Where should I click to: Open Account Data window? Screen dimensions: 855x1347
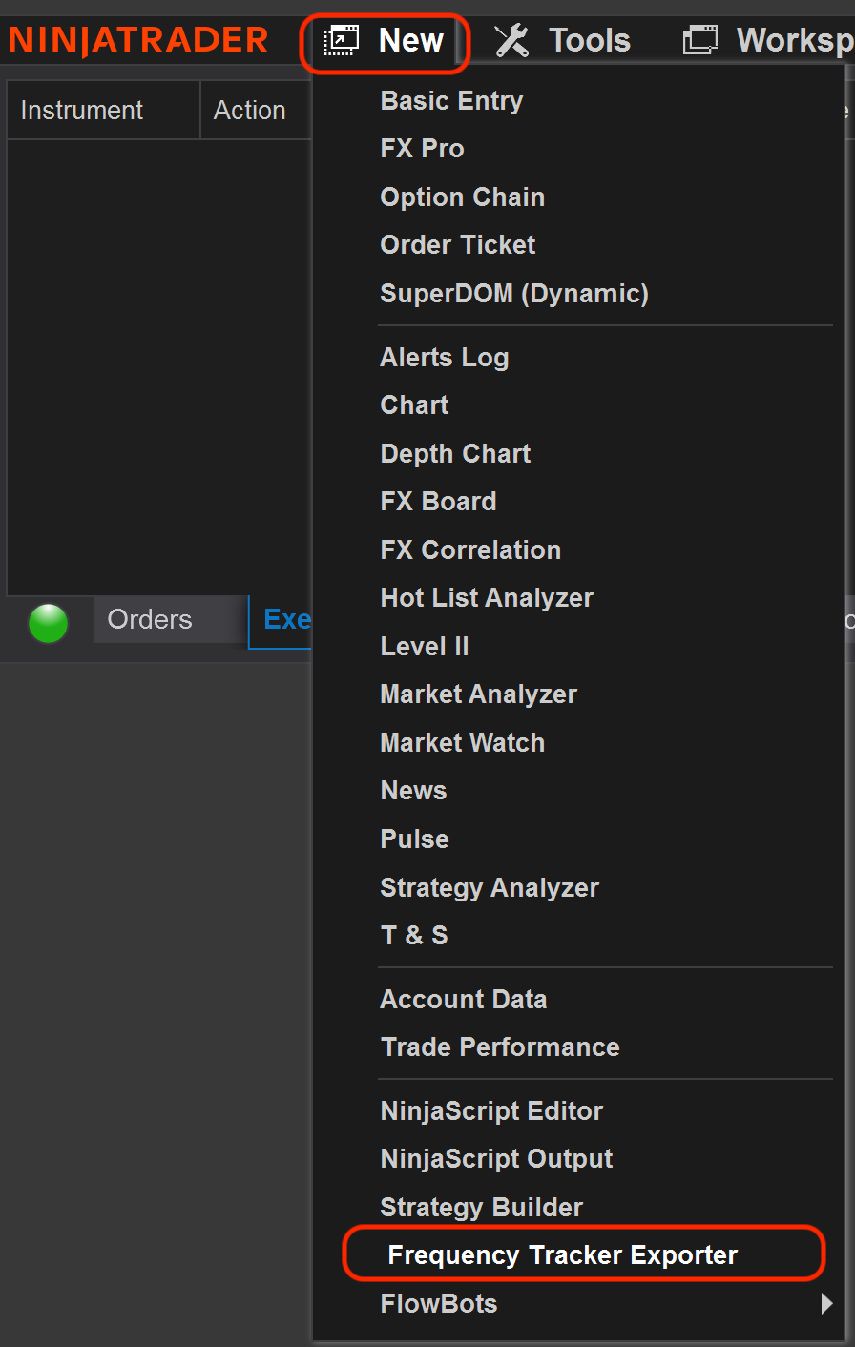[464, 1000]
